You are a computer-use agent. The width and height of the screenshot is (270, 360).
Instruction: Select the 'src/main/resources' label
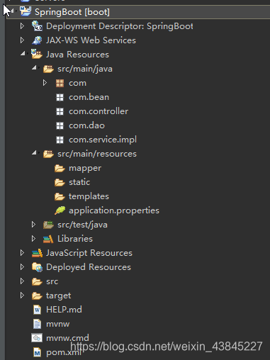point(97,154)
